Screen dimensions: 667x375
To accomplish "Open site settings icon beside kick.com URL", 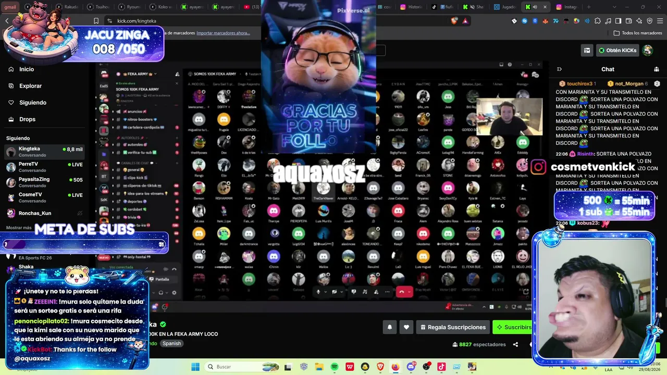I will (109, 21).
